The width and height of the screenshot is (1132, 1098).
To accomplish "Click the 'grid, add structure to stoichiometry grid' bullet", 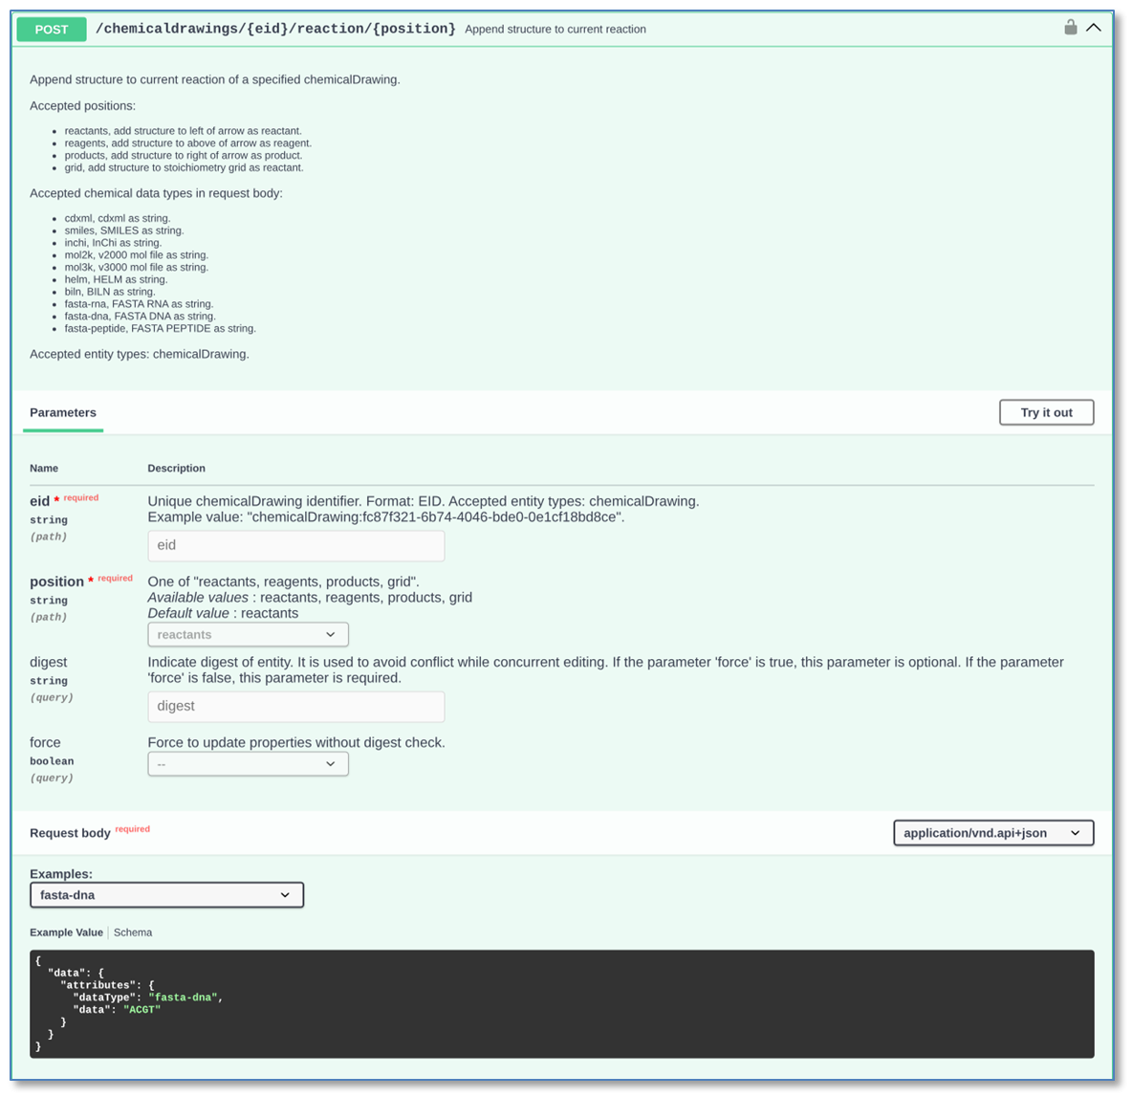I will [x=185, y=167].
